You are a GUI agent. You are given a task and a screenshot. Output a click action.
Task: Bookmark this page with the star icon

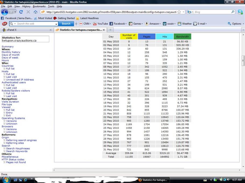179,12
